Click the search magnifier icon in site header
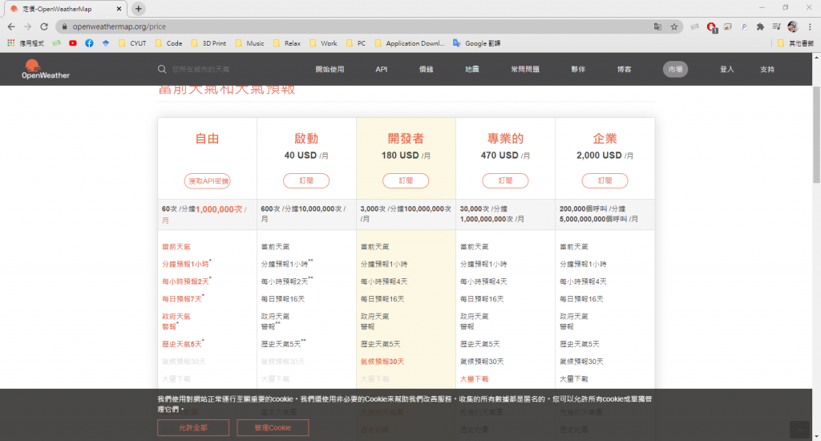Screen dimensions: 821x441 pyautogui.click(x=162, y=69)
